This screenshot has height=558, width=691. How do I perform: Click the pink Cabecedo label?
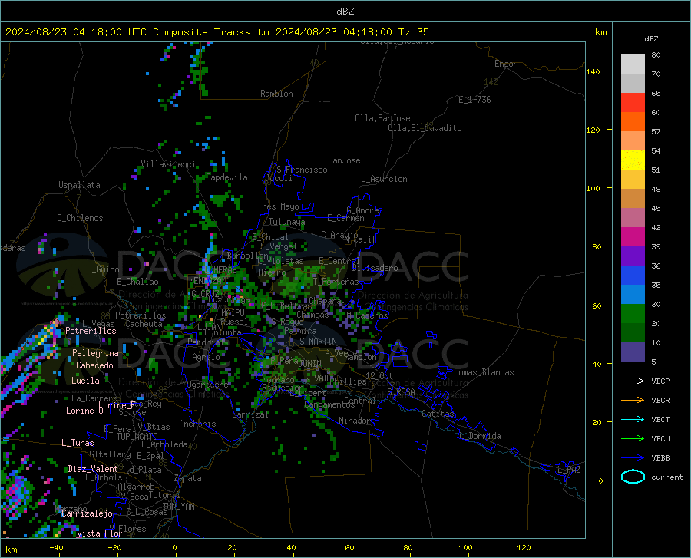(x=94, y=365)
